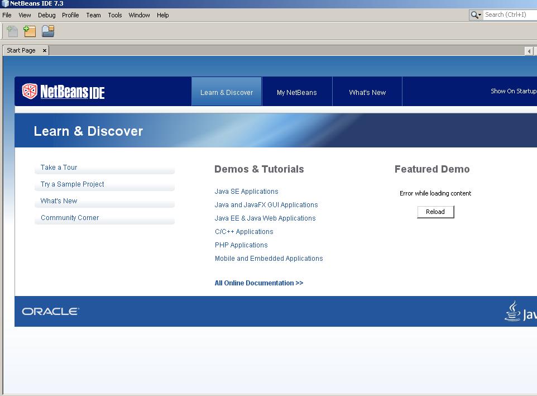Click All Online Documentation link

tap(258, 283)
